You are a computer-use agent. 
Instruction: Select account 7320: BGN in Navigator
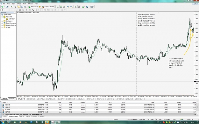point(11,19)
